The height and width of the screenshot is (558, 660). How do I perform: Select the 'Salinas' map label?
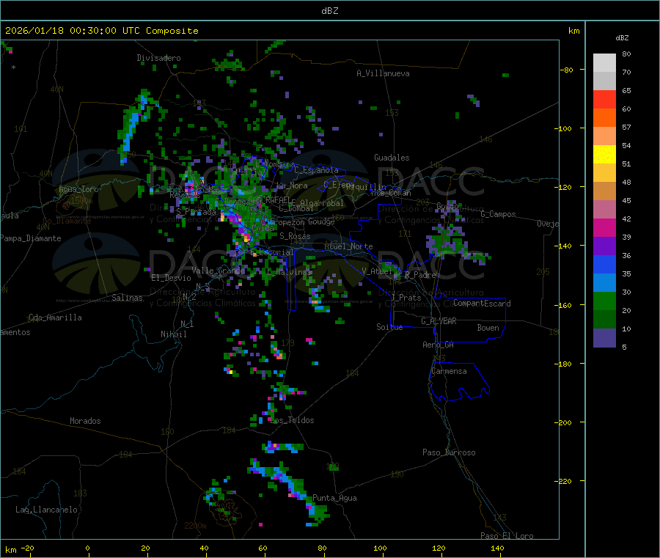pos(127,298)
